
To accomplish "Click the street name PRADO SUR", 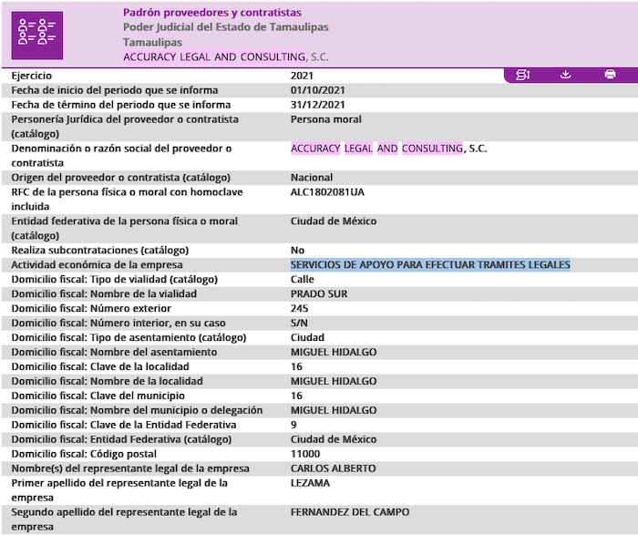I will point(318,293).
